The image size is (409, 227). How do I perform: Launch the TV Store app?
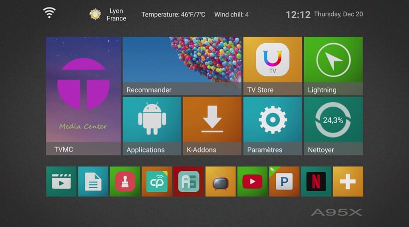pyautogui.click(x=272, y=66)
